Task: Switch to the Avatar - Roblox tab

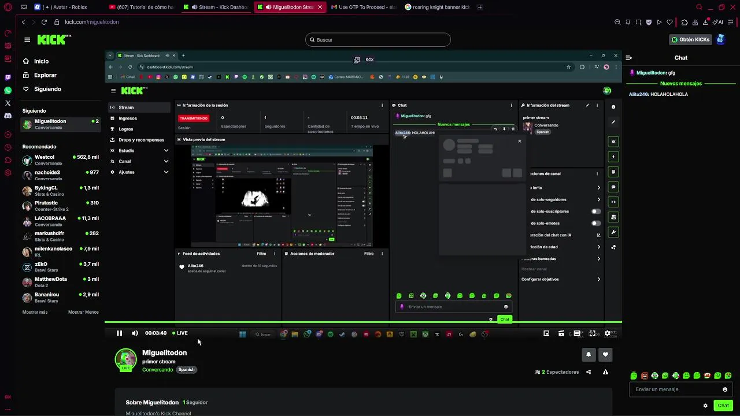Action: (x=64, y=8)
